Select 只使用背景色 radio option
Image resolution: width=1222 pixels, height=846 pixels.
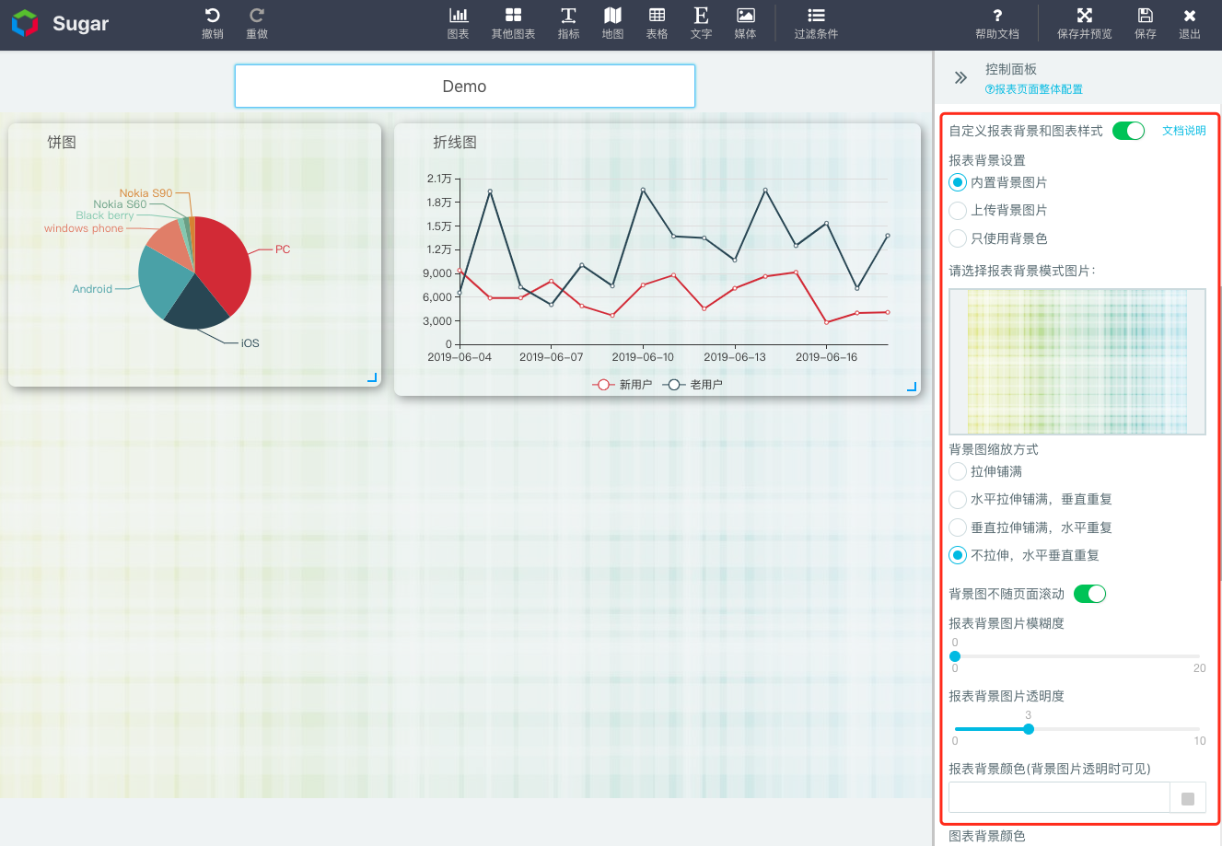coord(958,238)
